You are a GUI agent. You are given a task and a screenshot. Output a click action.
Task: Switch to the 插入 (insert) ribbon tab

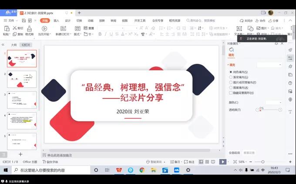click(x=56, y=20)
